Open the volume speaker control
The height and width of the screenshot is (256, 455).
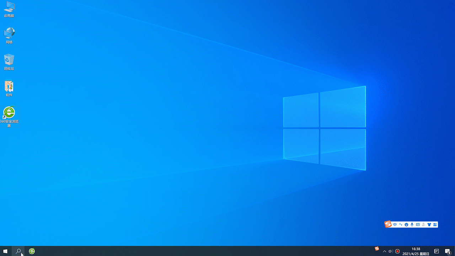pyautogui.click(x=391, y=251)
